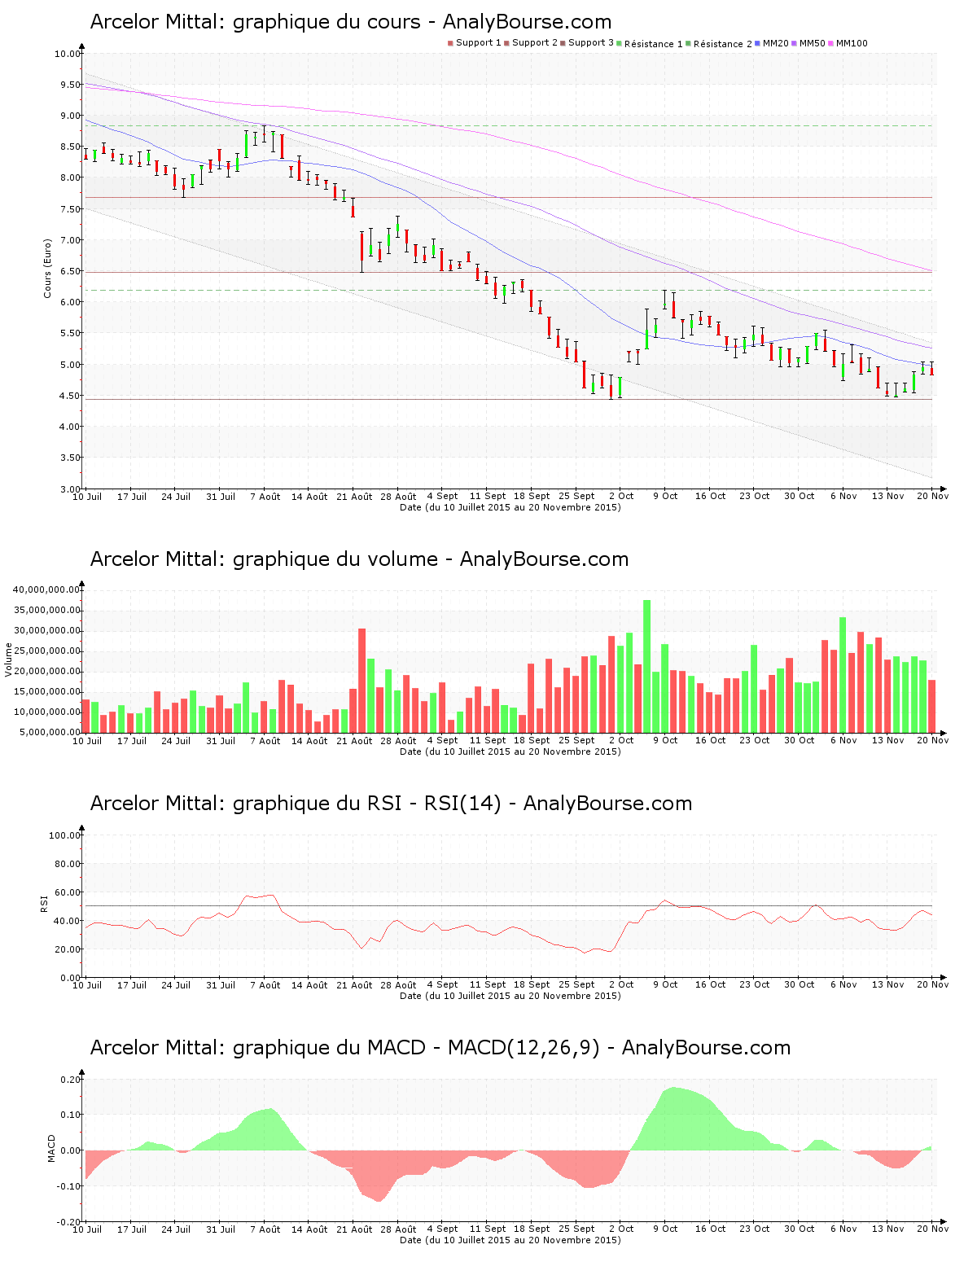Click the 'MACD' y-axis label

pyautogui.click(x=52, y=1148)
